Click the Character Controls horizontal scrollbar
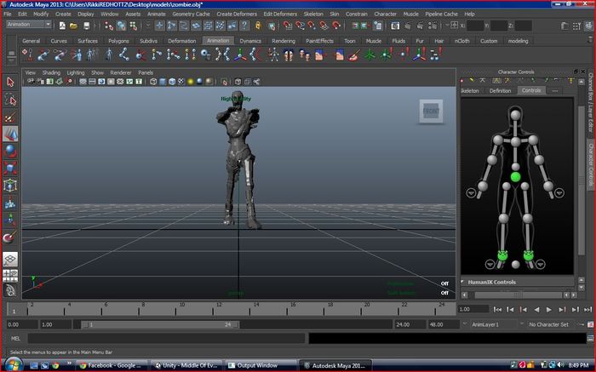 pos(518,295)
